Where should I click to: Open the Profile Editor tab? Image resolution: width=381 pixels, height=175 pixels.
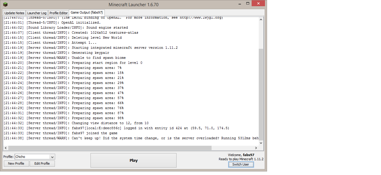pos(58,13)
